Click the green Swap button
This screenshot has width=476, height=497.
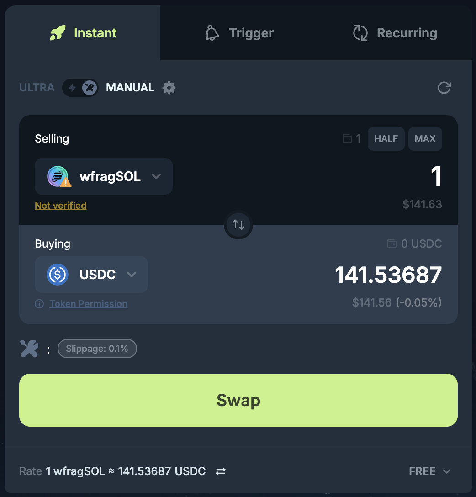[238, 400]
